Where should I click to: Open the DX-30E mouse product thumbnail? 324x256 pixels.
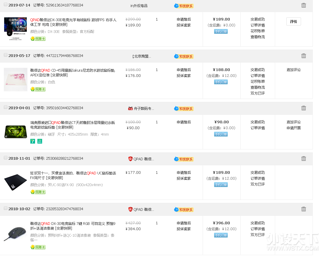pyautogui.click(x=16, y=29)
